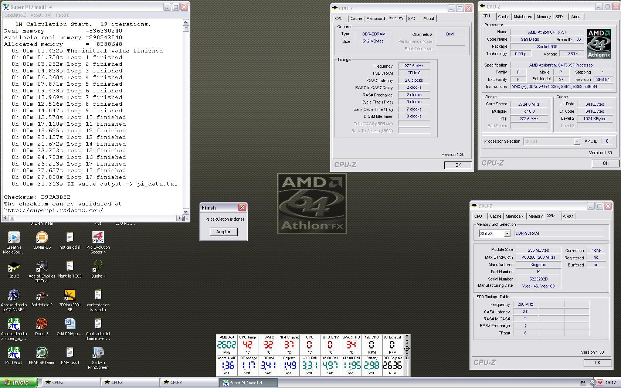Select Age of Empires III Trial icon
The image size is (621, 388).
click(x=42, y=272)
